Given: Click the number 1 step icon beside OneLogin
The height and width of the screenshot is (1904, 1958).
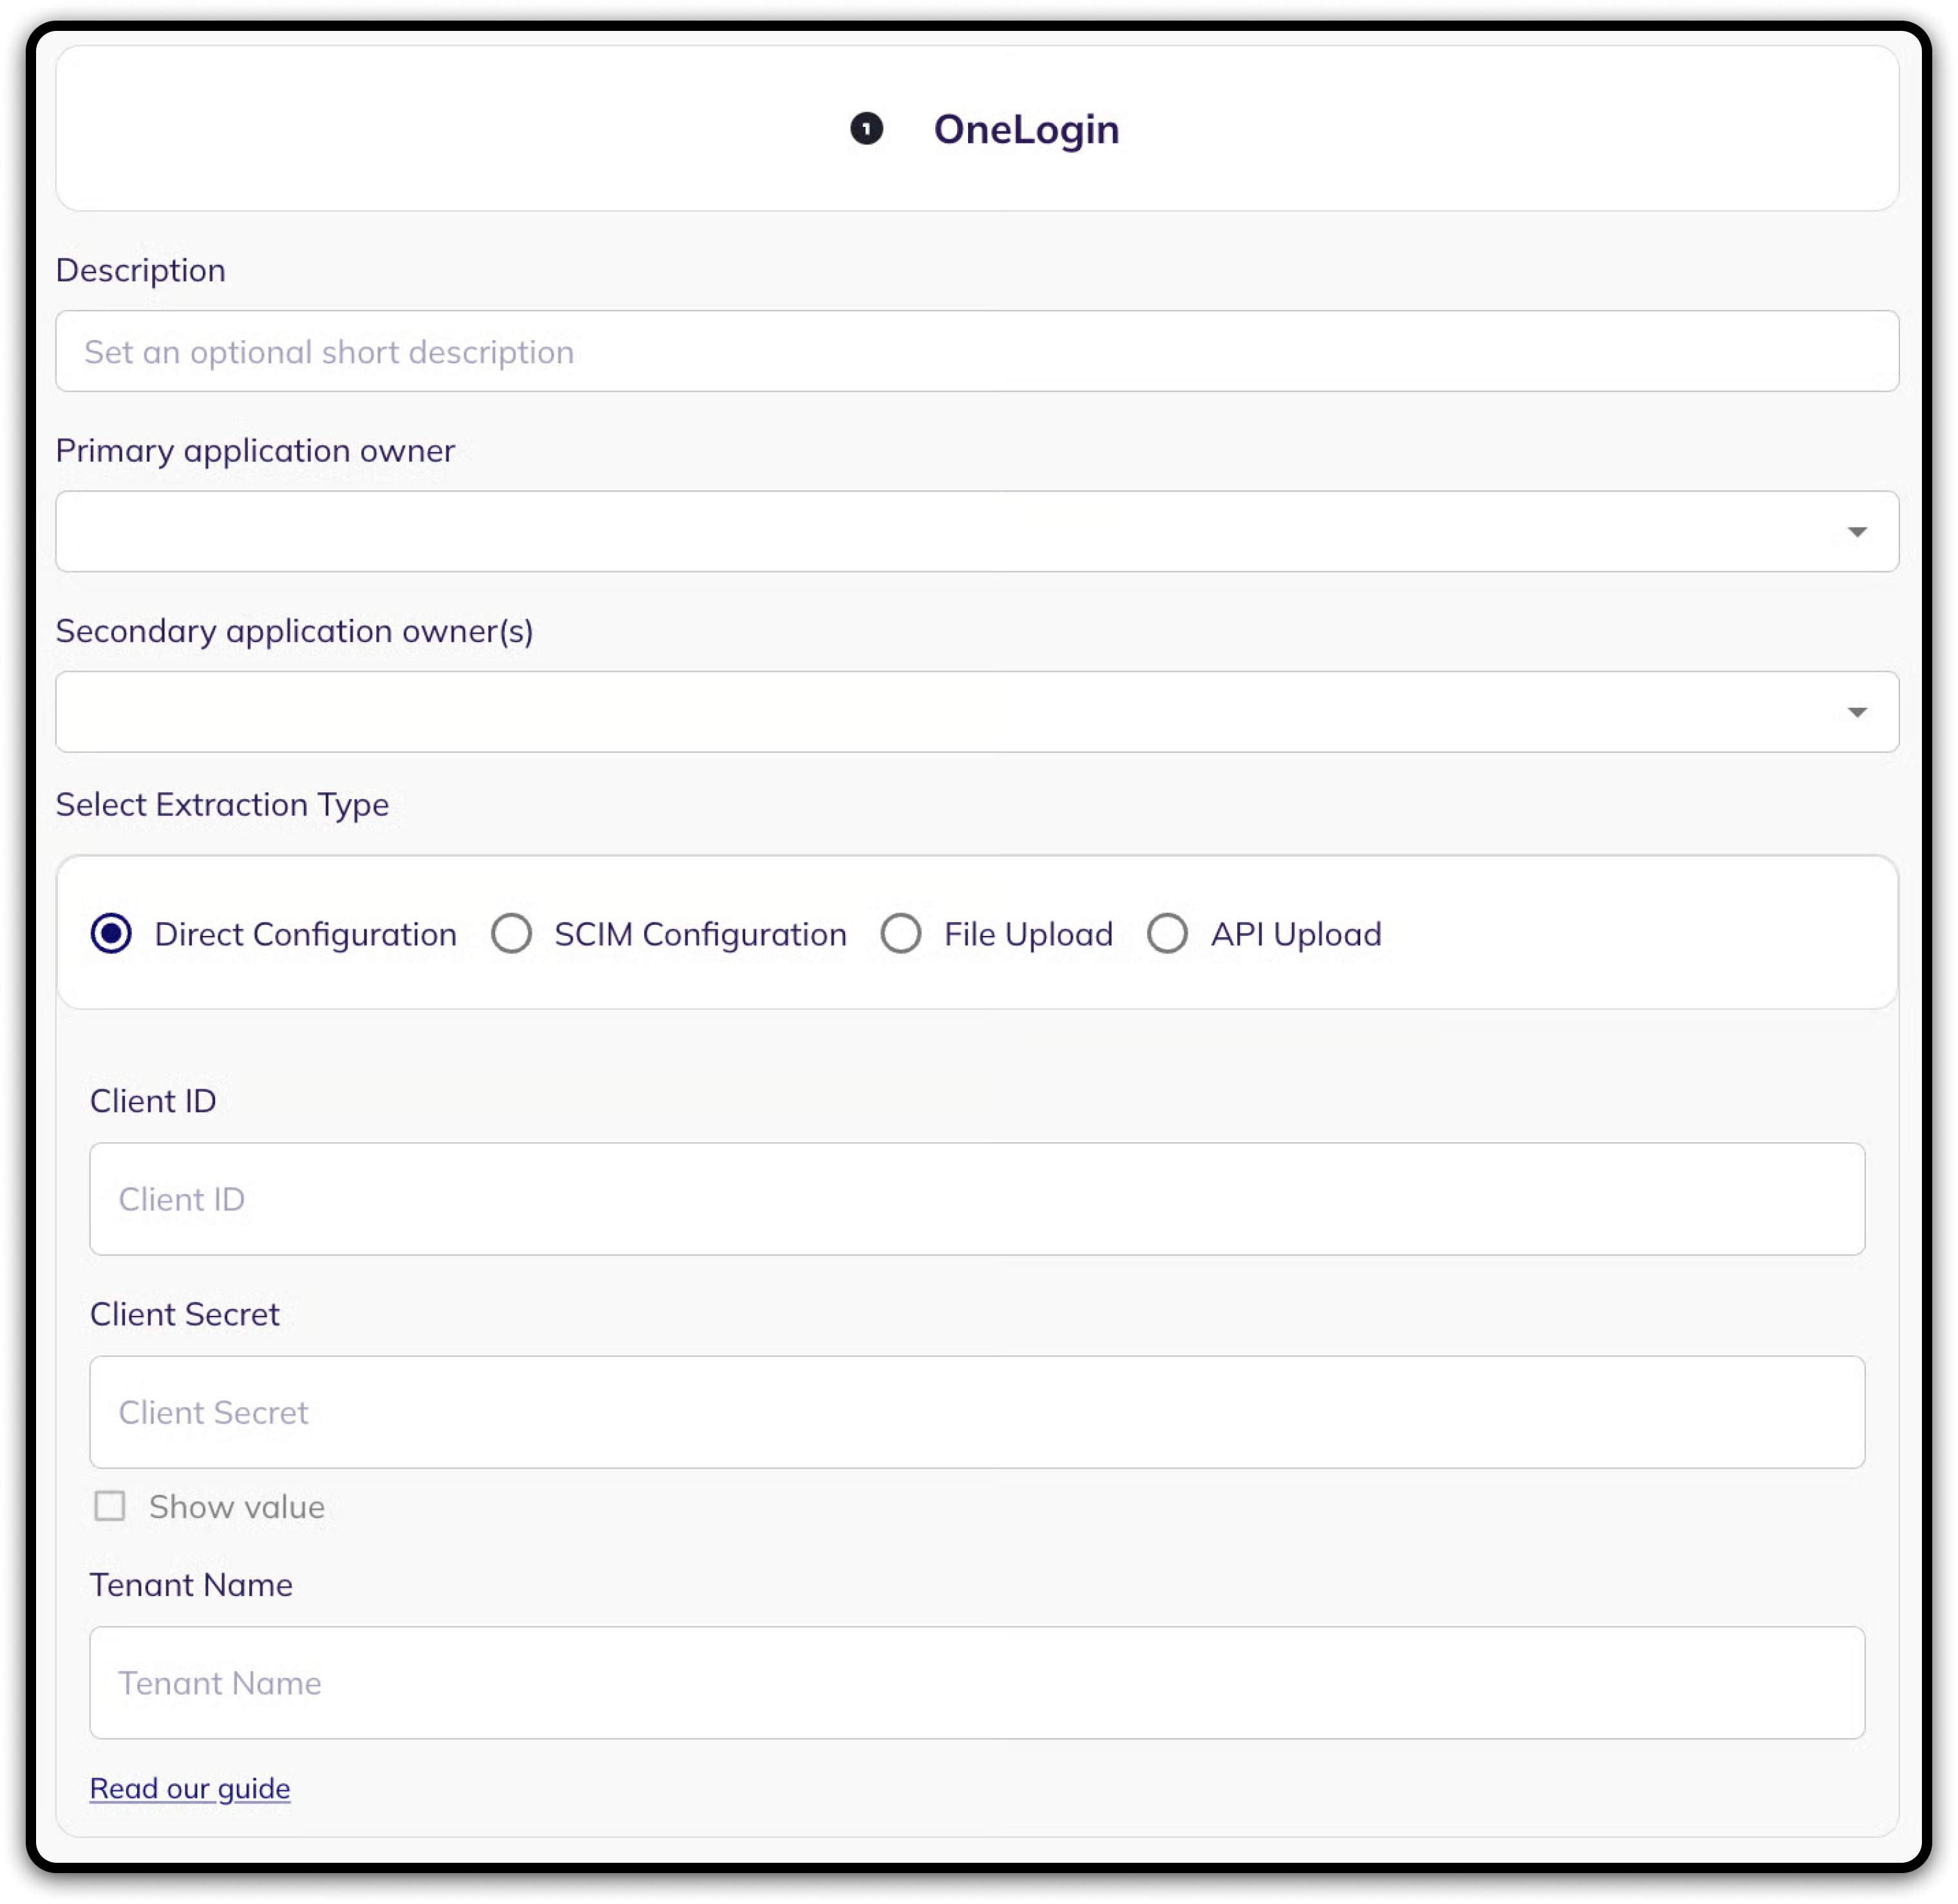Looking at the screenshot, I should click(866, 129).
